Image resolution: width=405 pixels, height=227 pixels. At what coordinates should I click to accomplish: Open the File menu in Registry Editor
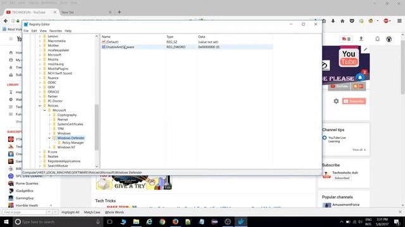[x=26, y=31]
